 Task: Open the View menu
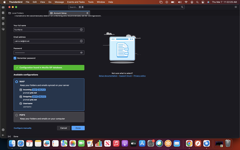[x=43, y=2]
